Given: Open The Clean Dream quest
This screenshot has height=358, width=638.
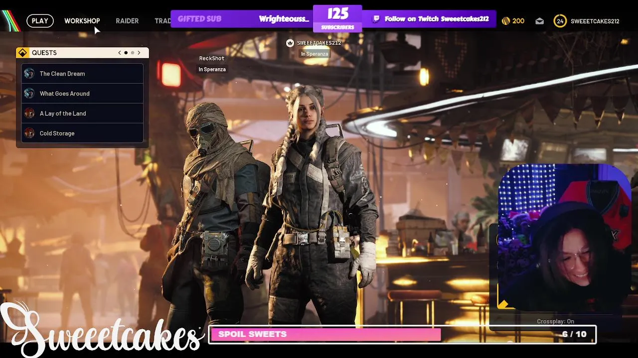Looking at the screenshot, I should [83, 74].
